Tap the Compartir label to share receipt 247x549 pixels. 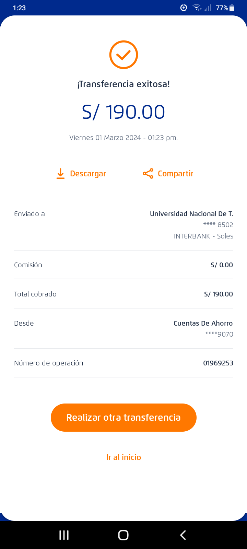point(175,174)
